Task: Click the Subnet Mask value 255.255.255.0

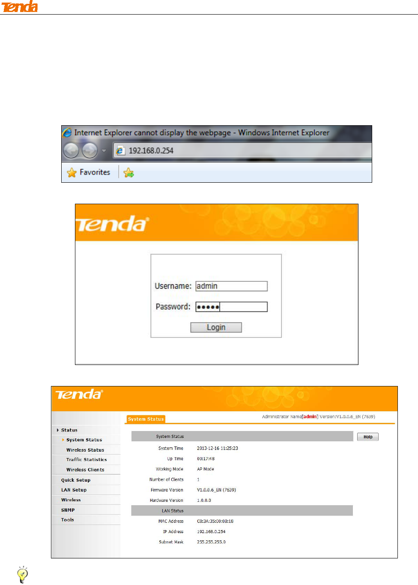Action: [211, 542]
